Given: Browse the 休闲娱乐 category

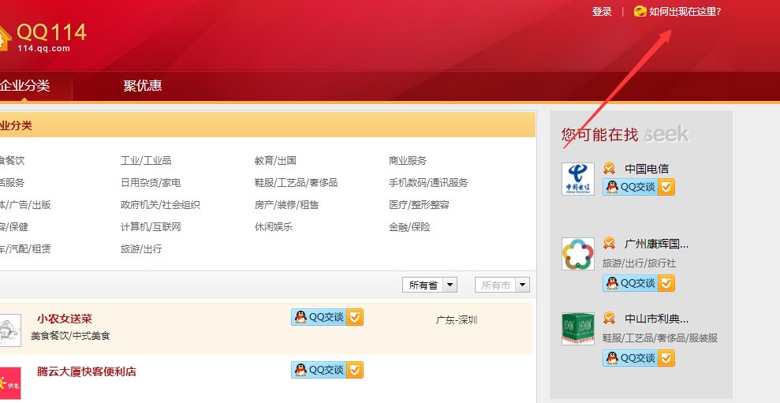Looking at the screenshot, I should click(x=274, y=227).
